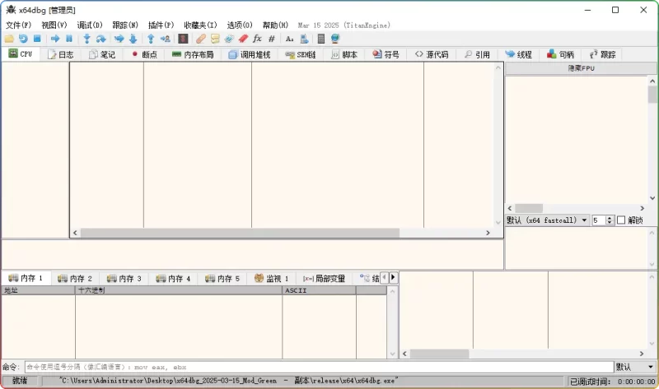Image resolution: width=659 pixels, height=389 pixels.
Task: Open the Variables hash icon
Action: pyautogui.click(x=272, y=39)
